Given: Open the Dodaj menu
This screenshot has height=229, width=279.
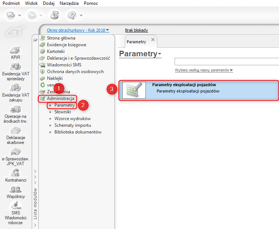Looking at the screenshot, I should click(x=48, y=3).
